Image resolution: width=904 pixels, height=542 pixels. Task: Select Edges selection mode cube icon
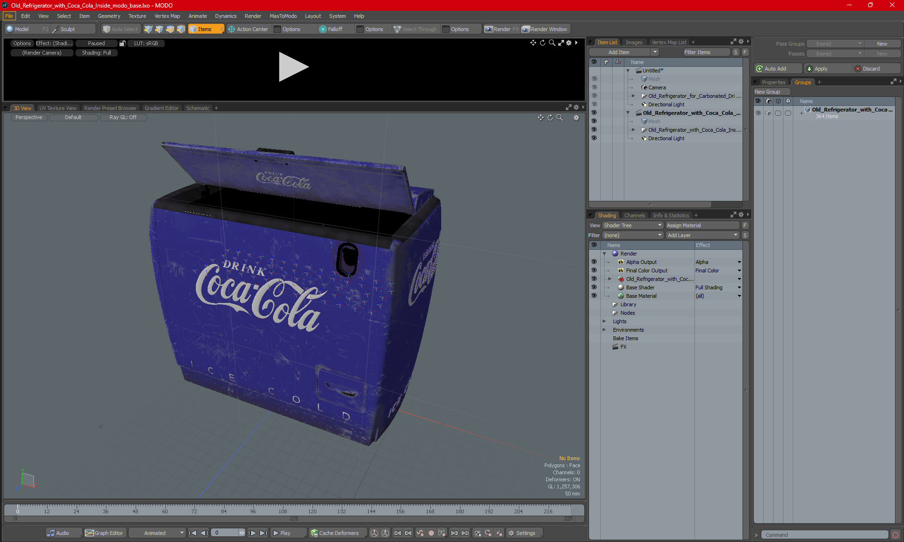tap(159, 29)
